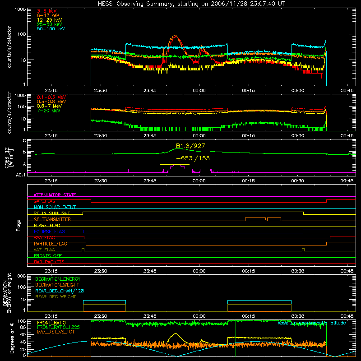Click the FRONT_RATIO legend label
Viewport: 361px width, 361px height.
pyautogui.click(x=51, y=323)
